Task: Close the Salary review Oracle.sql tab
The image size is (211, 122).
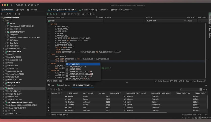Action: pos(75,10)
